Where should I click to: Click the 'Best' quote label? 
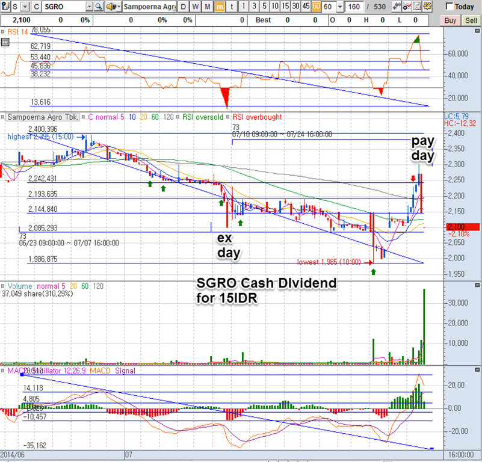pyautogui.click(x=263, y=20)
